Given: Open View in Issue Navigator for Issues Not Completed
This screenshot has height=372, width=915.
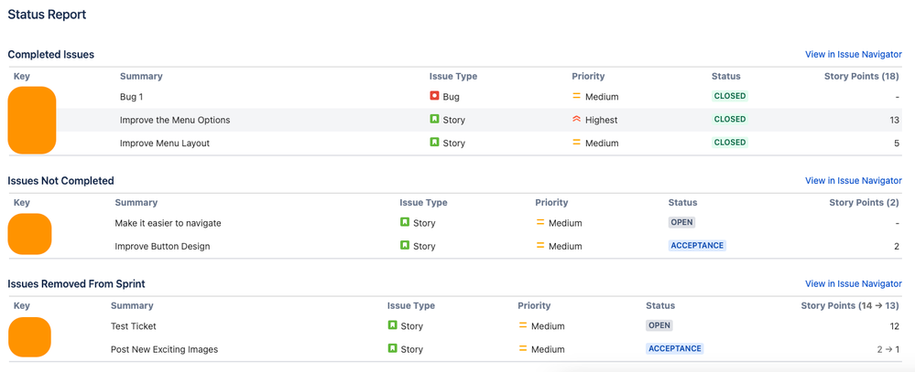Looking at the screenshot, I should [853, 181].
